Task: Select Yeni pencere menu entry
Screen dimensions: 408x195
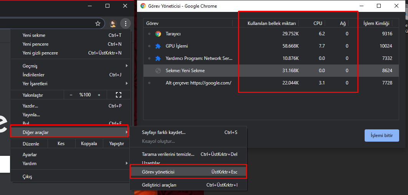Action: pos(70,44)
